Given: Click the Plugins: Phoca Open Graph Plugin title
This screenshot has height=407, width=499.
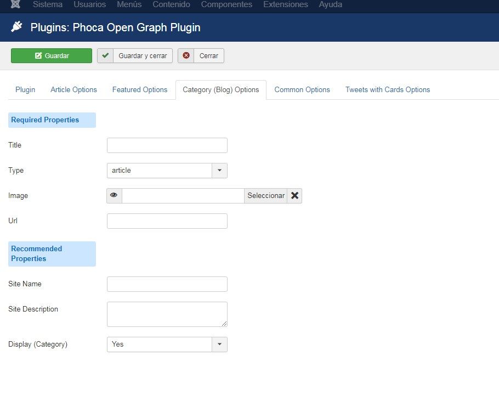Looking at the screenshot, I should point(115,27).
